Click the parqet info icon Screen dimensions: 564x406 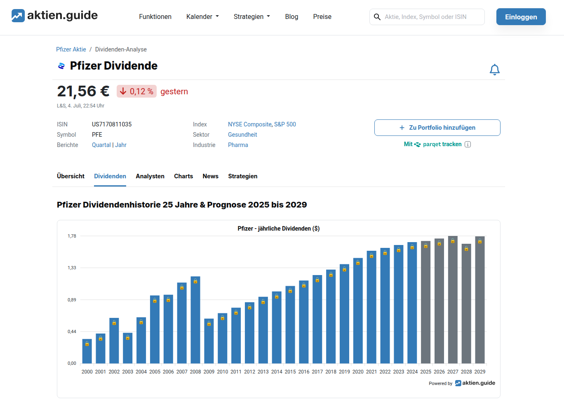coord(468,145)
